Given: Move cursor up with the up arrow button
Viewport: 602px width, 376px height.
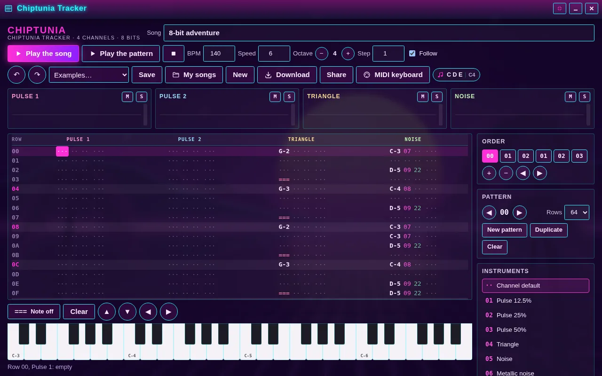Looking at the screenshot, I should (107, 312).
